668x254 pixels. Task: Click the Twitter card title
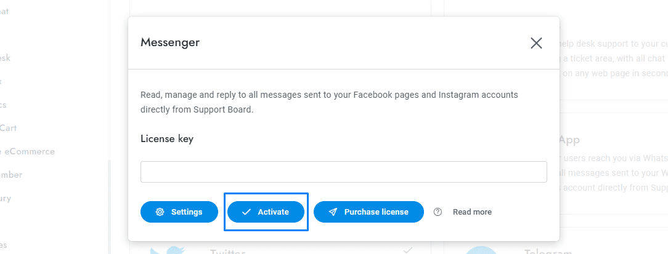click(228, 252)
